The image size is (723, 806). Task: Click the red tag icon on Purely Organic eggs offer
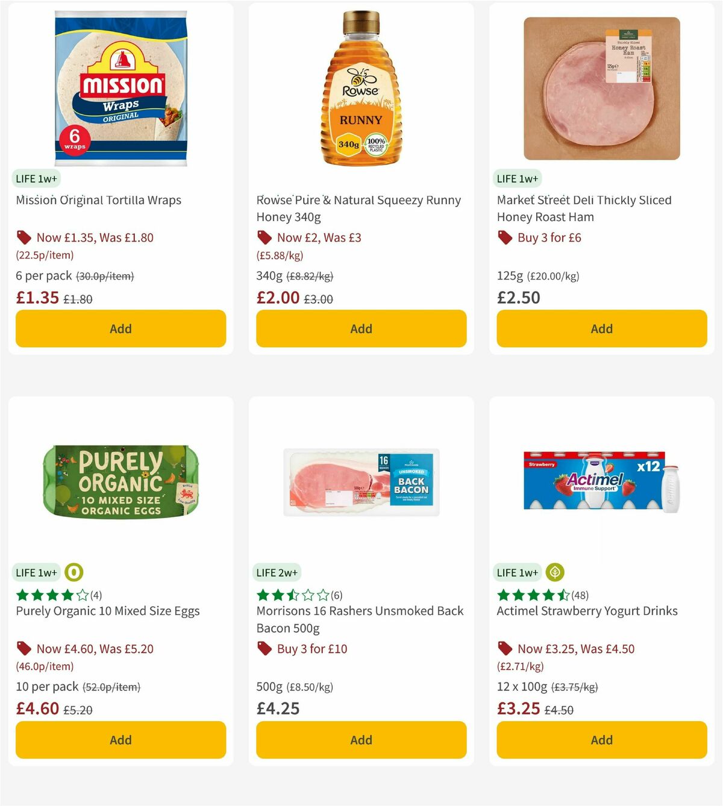click(24, 649)
